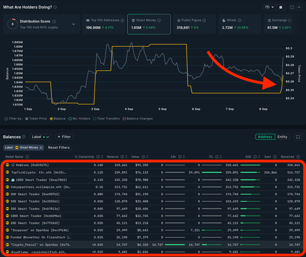Open the Label dropdown
The image size is (306, 257).
[40, 137]
